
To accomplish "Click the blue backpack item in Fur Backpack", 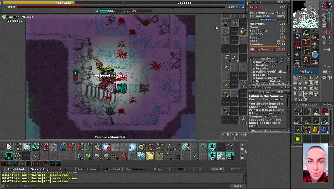I will (325, 130).
